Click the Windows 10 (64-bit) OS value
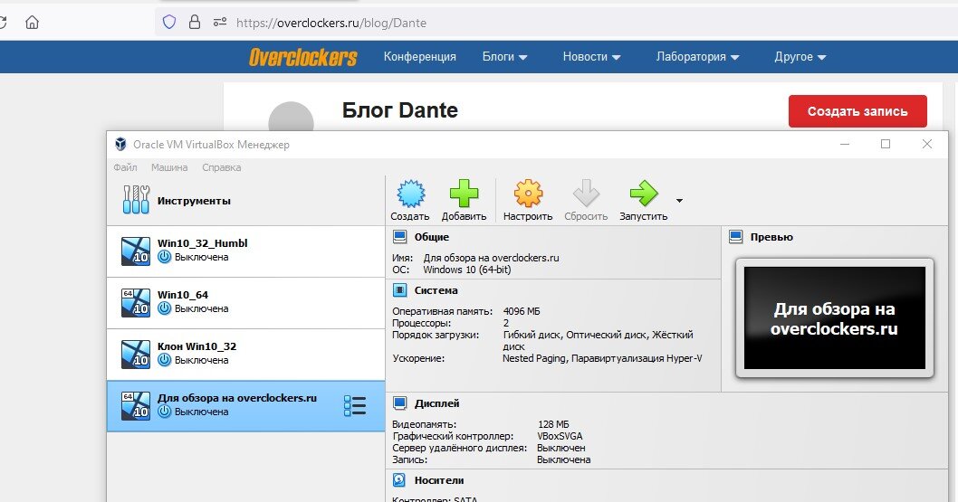Screen dimensions: 958x502 (467, 270)
